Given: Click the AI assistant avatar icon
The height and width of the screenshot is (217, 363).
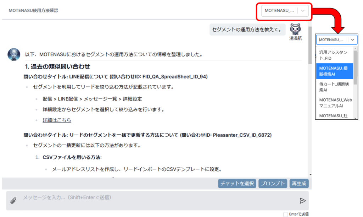Looking at the screenshot, I should (x=14, y=54).
